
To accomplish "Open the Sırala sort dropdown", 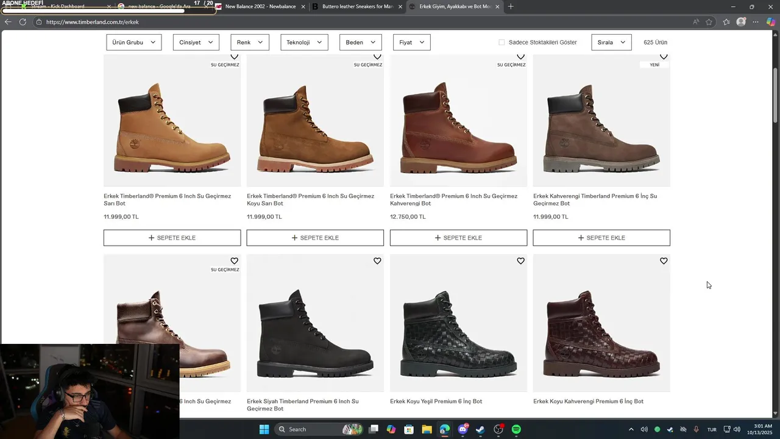I will [611, 42].
